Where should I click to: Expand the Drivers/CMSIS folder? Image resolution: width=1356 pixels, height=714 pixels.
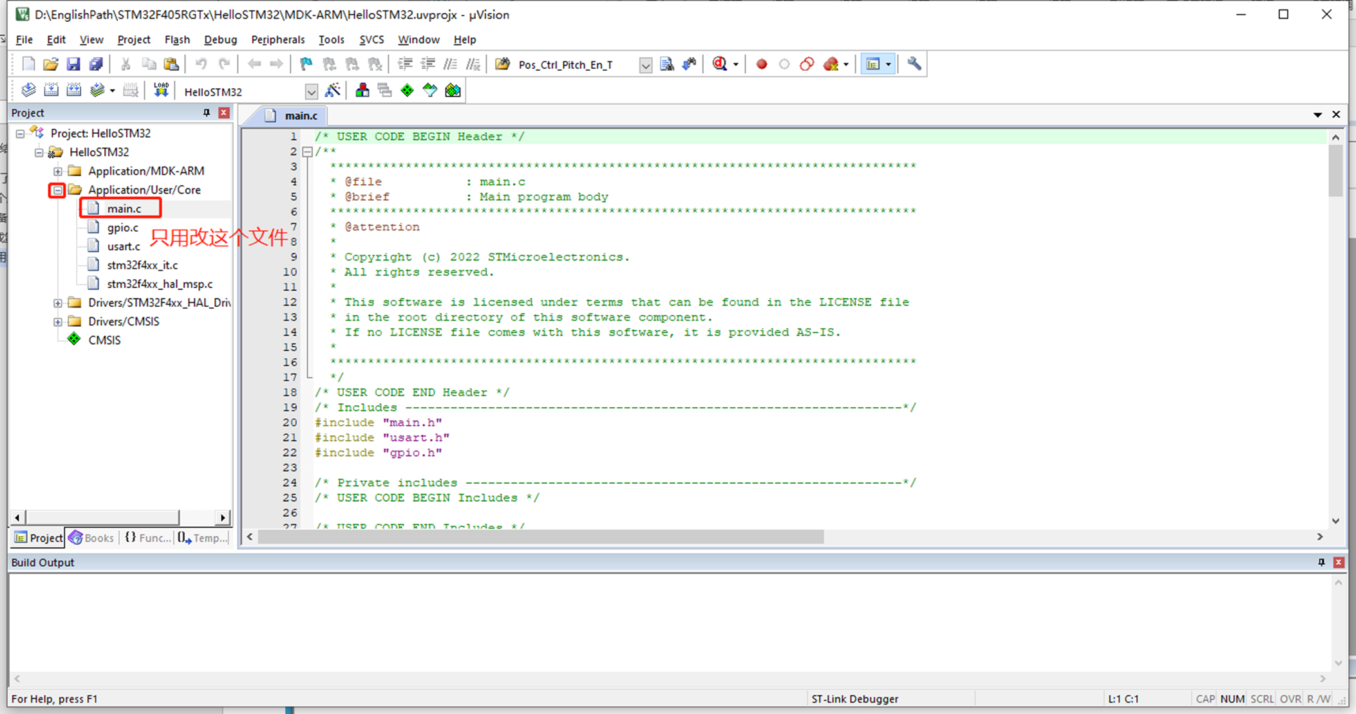click(58, 322)
